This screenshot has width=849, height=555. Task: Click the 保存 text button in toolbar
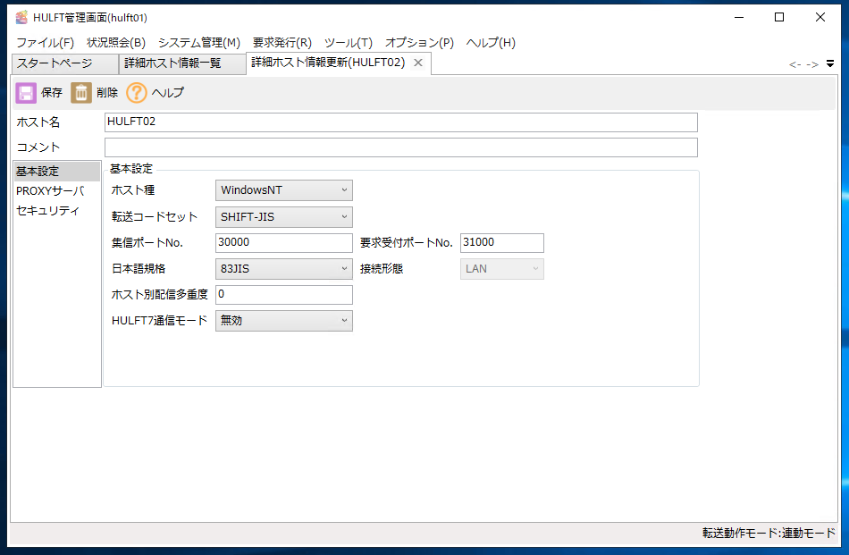52,93
